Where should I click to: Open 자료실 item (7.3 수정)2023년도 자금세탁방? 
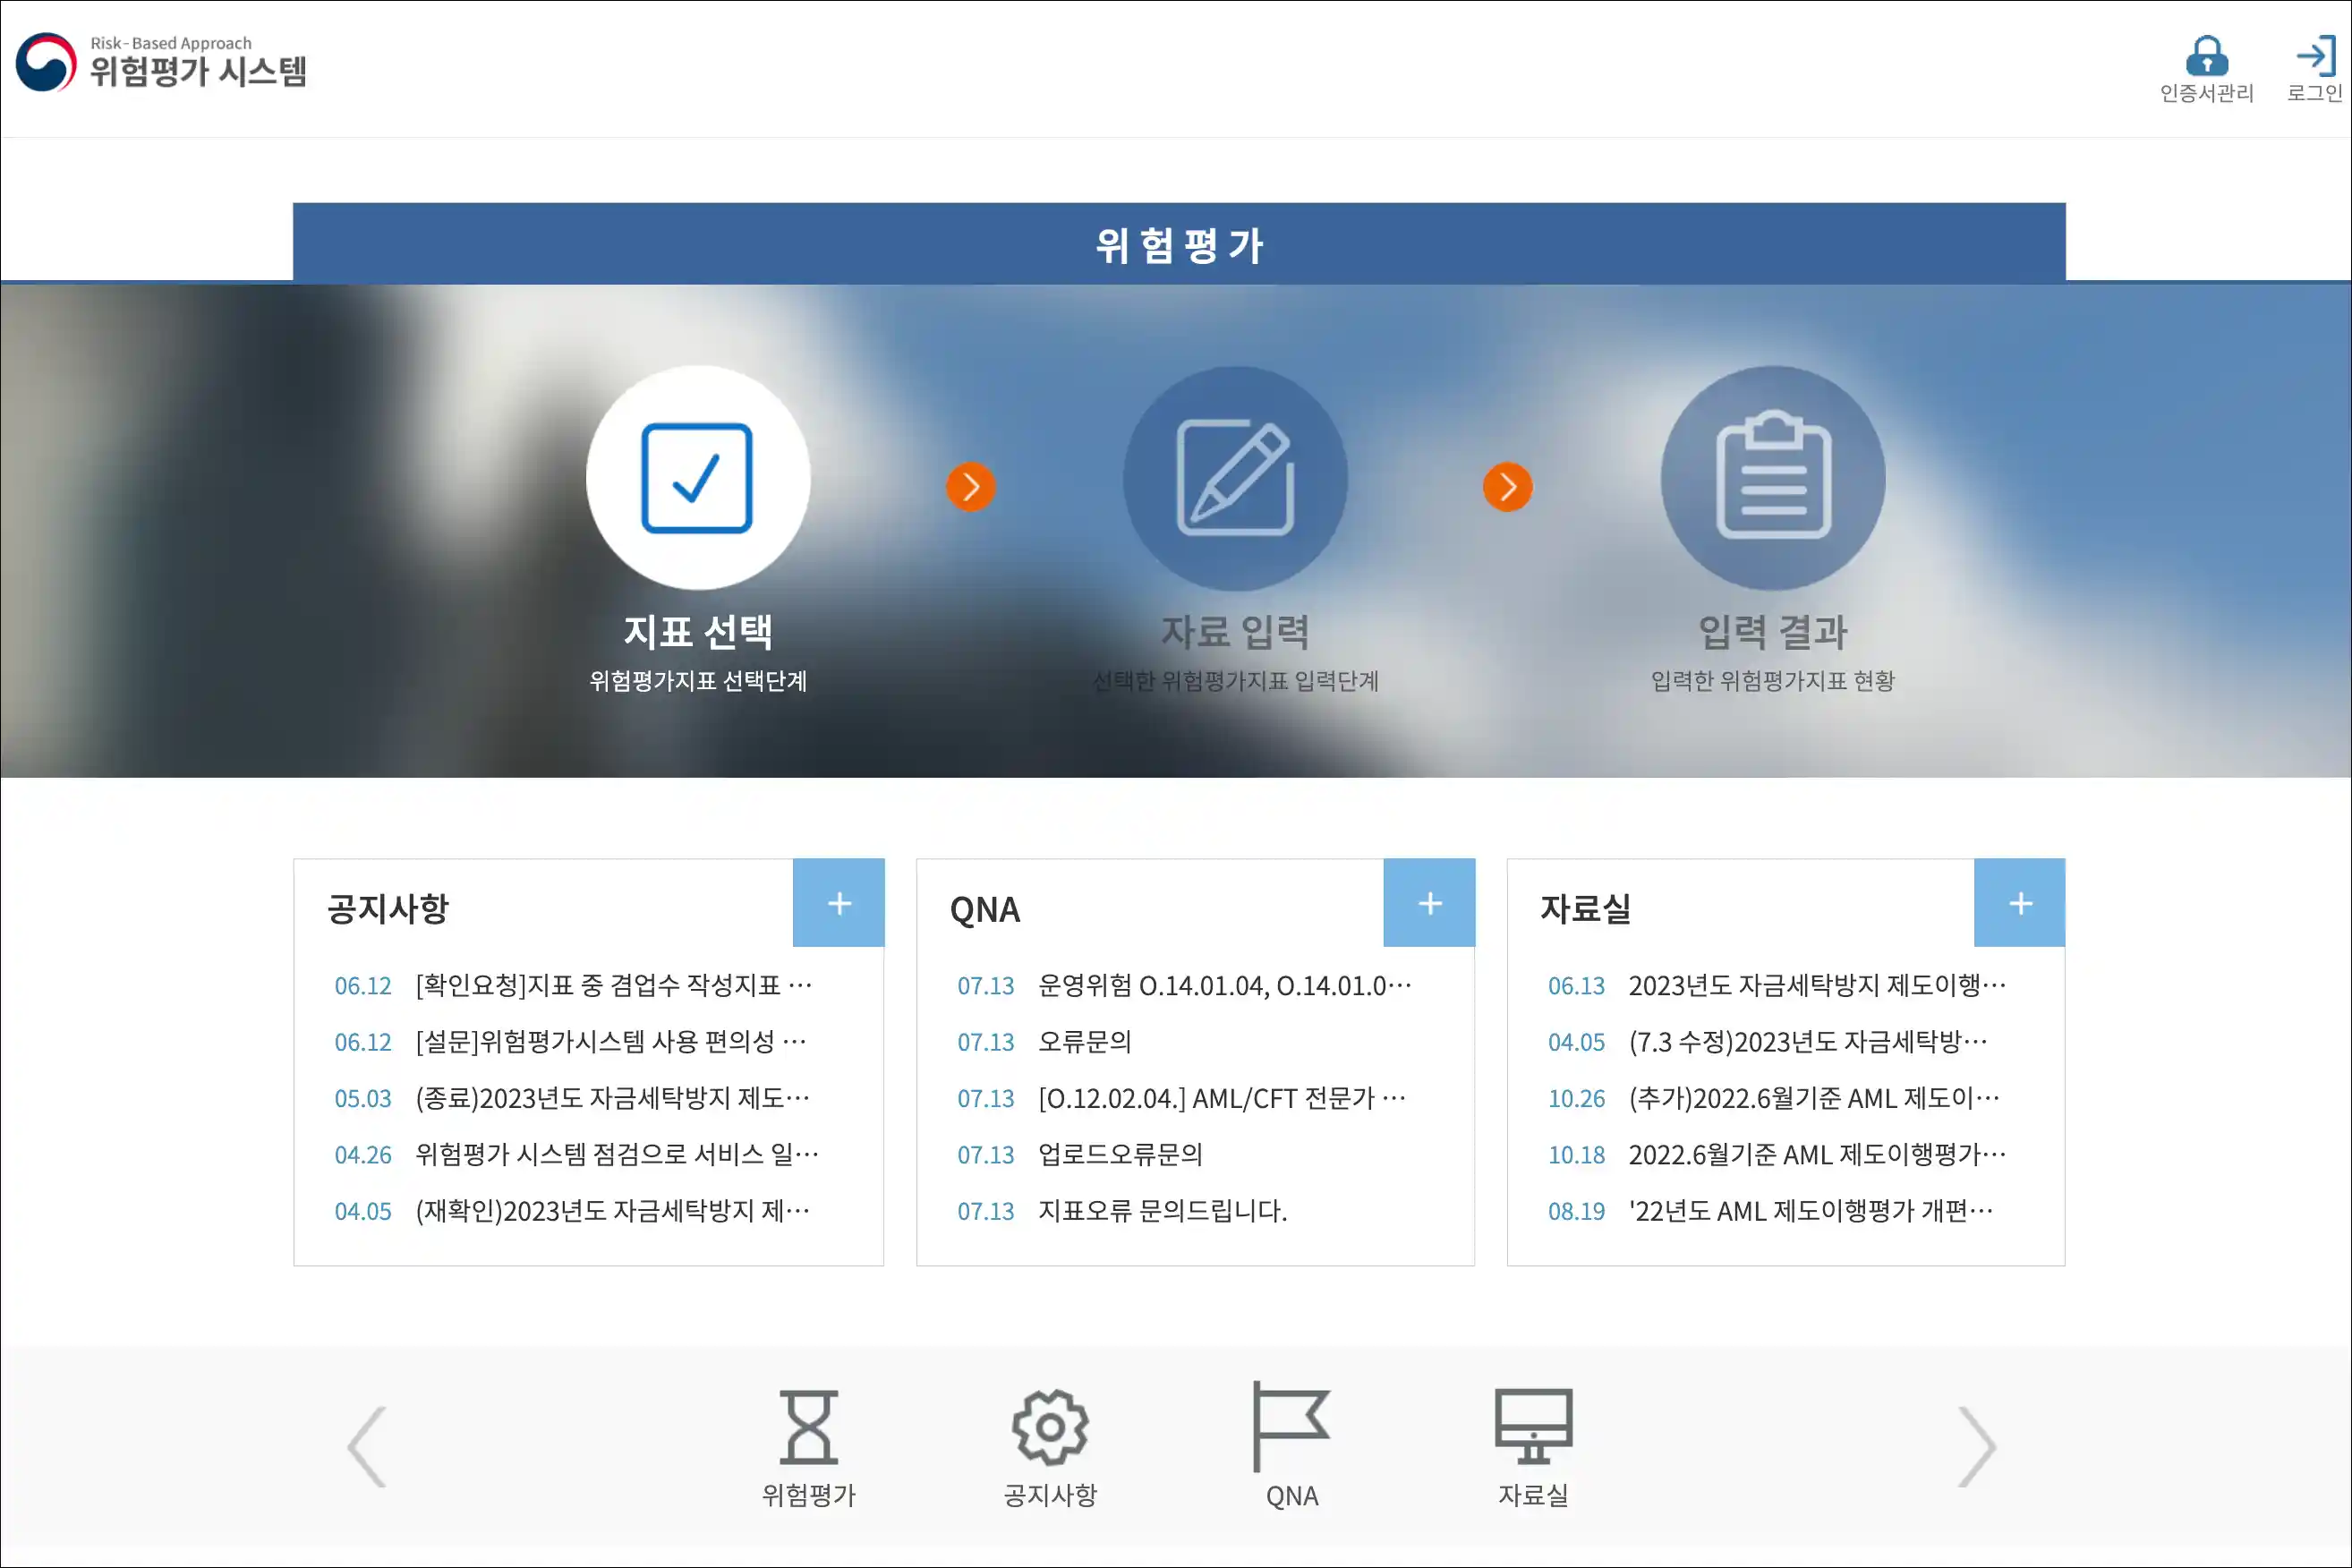[x=1807, y=1042]
